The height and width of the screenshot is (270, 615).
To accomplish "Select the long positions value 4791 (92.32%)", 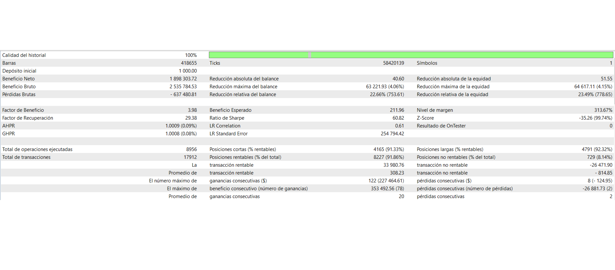I will pyautogui.click(x=597, y=149).
